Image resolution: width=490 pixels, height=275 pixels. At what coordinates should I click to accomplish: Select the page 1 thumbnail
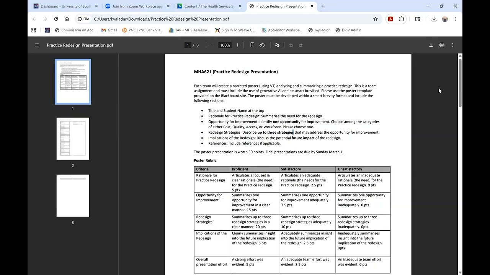73,81
